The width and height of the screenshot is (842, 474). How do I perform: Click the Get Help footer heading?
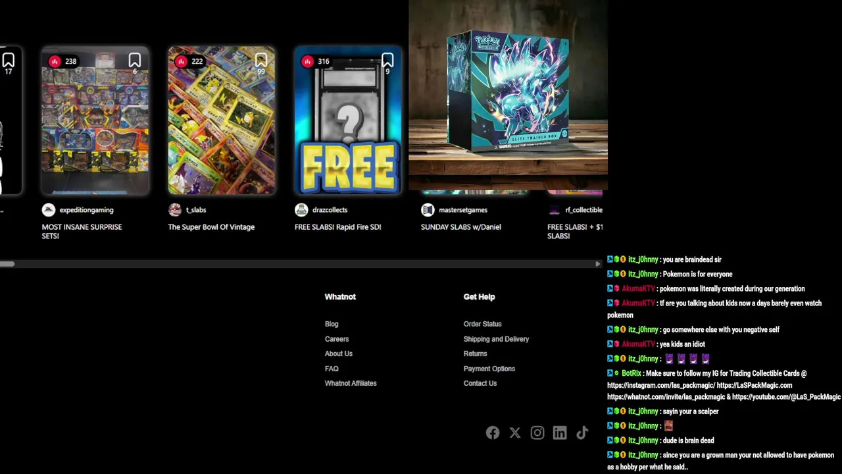[479, 297]
